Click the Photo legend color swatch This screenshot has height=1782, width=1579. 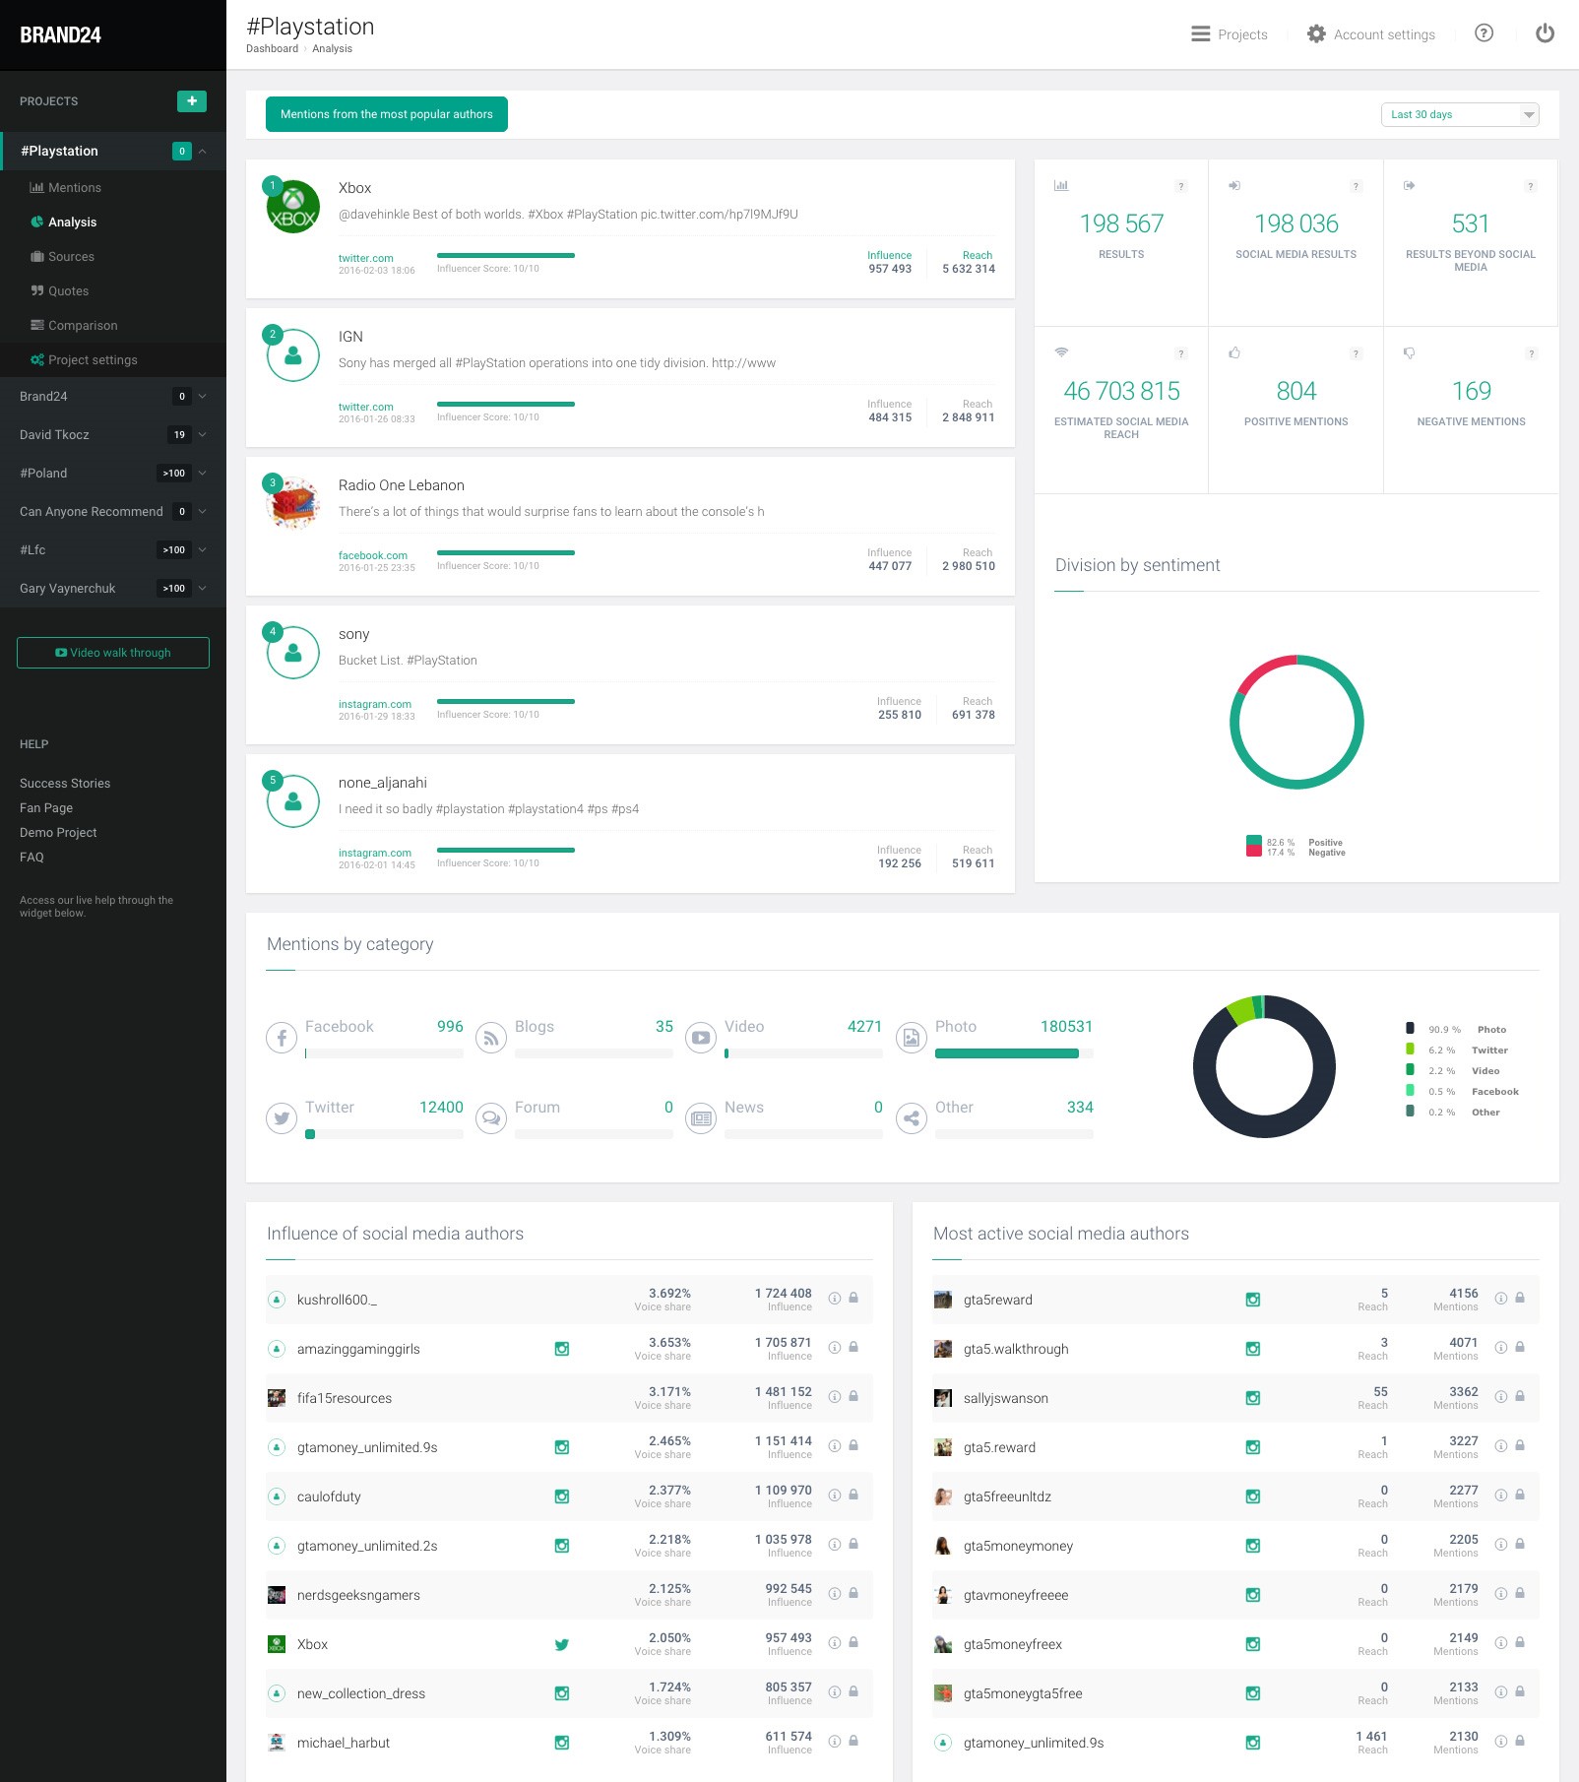pyautogui.click(x=1410, y=1029)
